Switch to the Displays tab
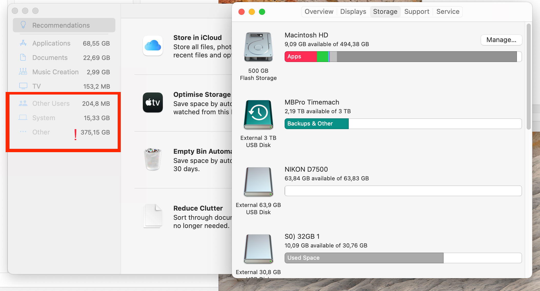The height and width of the screenshot is (291, 540). tap(353, 12)
